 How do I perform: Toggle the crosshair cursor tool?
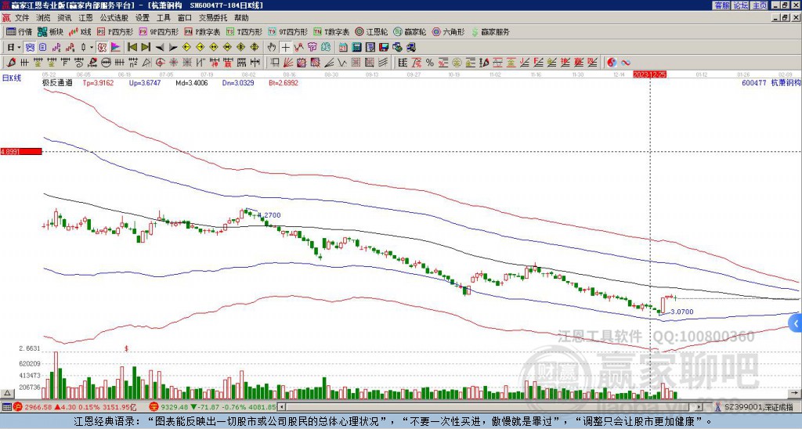285,48
